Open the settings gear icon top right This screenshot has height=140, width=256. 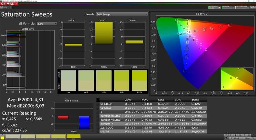251,7
